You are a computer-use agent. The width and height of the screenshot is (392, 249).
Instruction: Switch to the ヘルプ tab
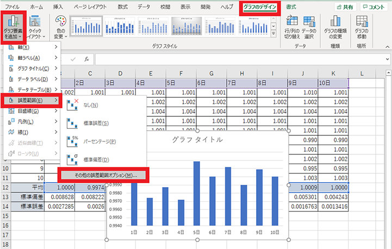(227, 7)
